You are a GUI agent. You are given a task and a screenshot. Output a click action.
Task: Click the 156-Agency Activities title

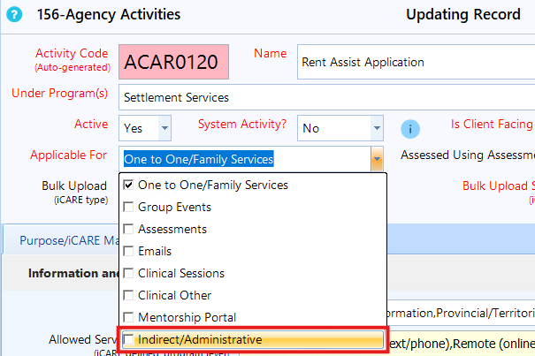109,15
